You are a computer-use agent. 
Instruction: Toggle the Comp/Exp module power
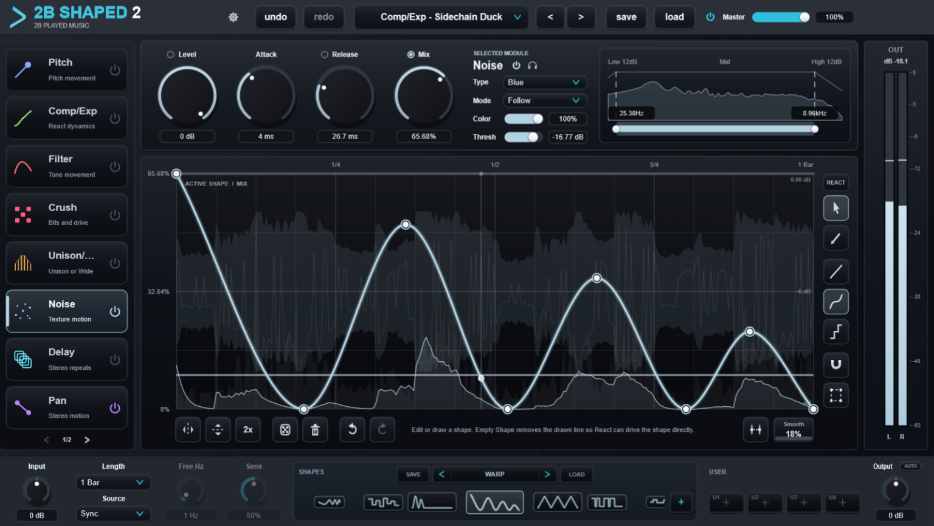point(115,119)
